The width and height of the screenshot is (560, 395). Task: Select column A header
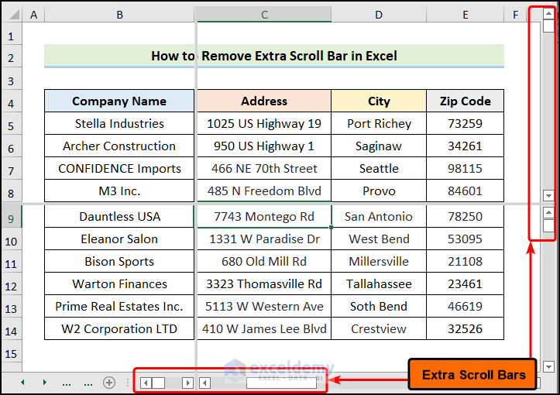click(33, 15)
